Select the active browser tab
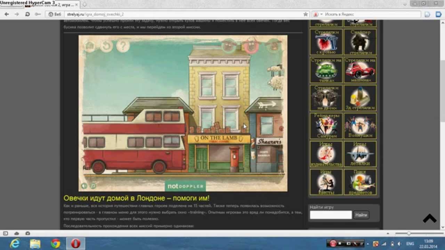Image resolution: width=445 pixels, height=250 pixels. point(52,5)
